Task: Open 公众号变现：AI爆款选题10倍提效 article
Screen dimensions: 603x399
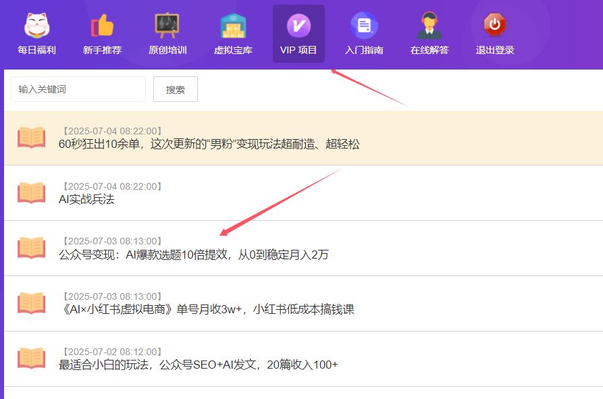Action: click(x=193, y=255)
